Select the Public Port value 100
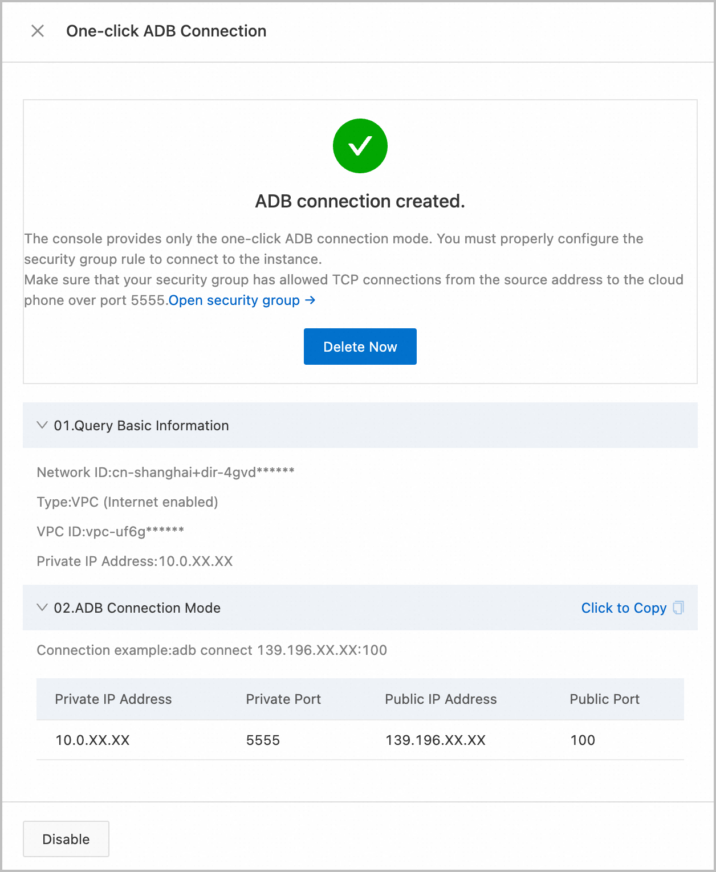 tap(583, 740)
